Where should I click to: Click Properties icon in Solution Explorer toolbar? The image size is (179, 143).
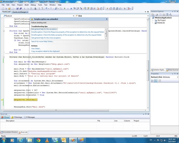153,15
